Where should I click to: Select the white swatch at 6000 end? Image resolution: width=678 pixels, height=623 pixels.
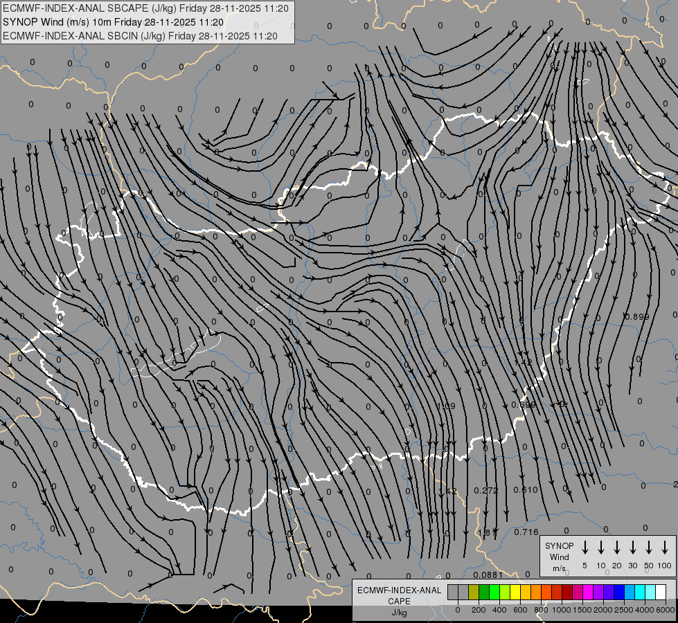[660, 593]
